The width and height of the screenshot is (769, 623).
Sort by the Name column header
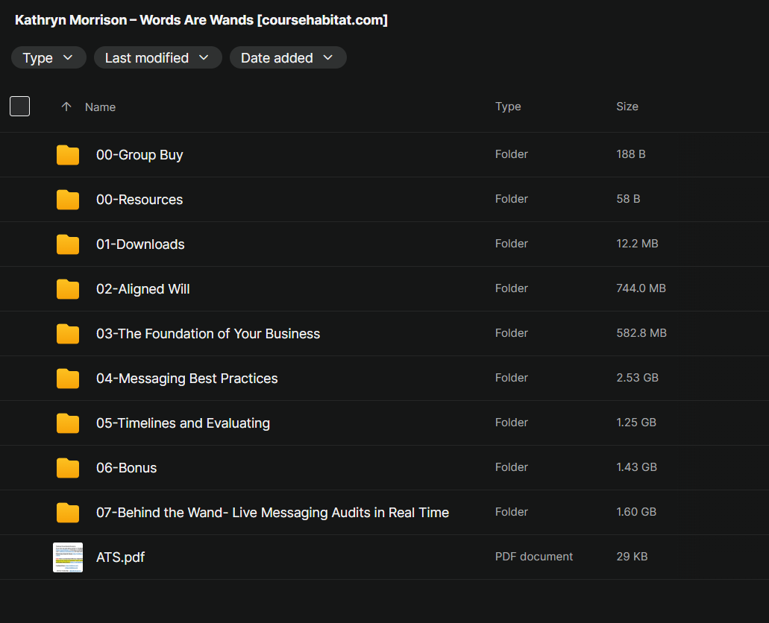tap(100, 107)
